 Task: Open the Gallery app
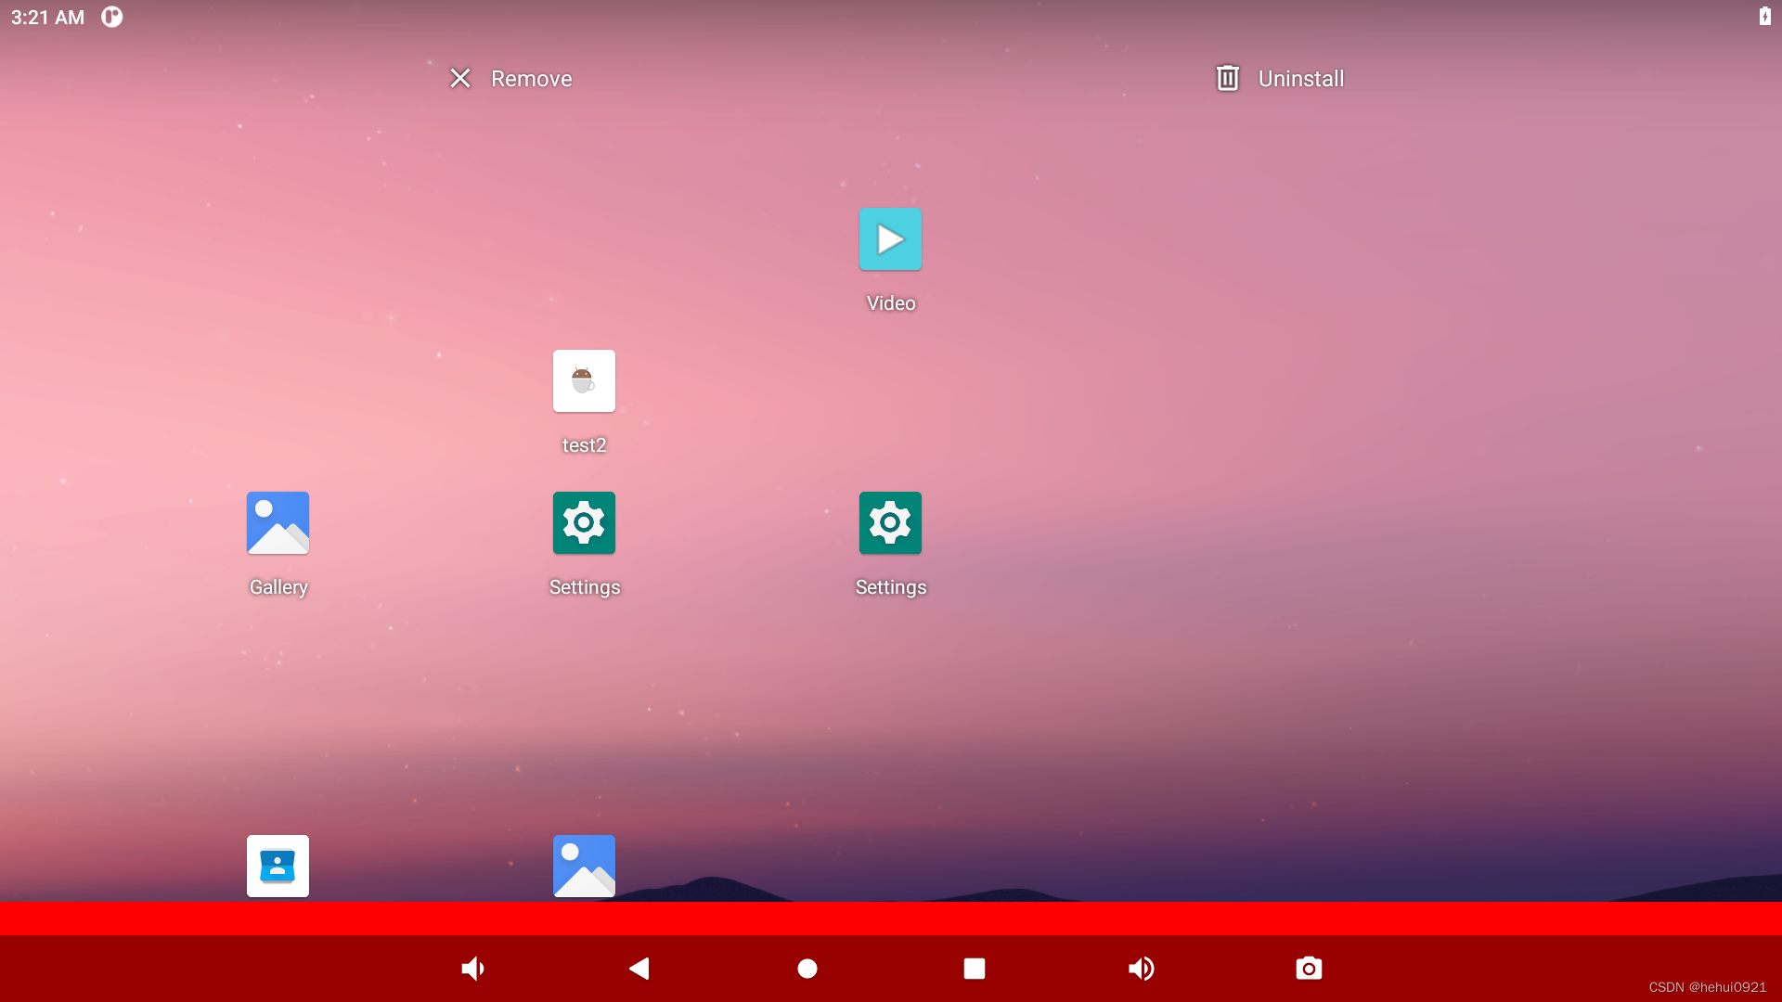tap(278, 522)
